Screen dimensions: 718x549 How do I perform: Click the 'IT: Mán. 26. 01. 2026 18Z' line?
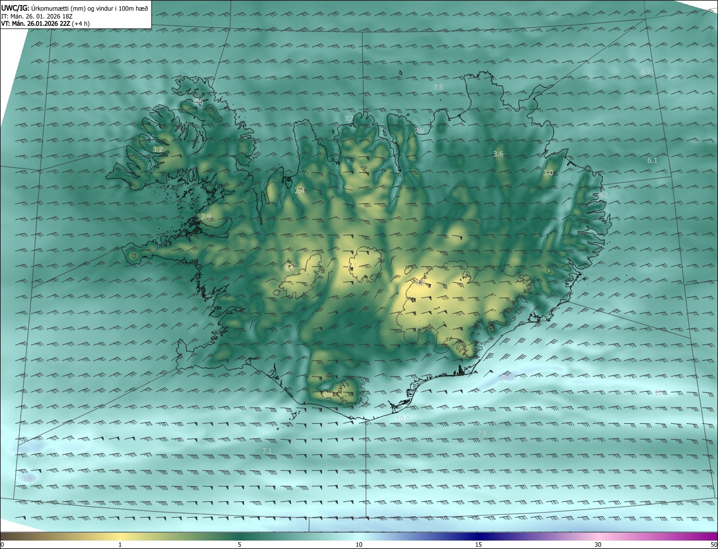(37, 16)
